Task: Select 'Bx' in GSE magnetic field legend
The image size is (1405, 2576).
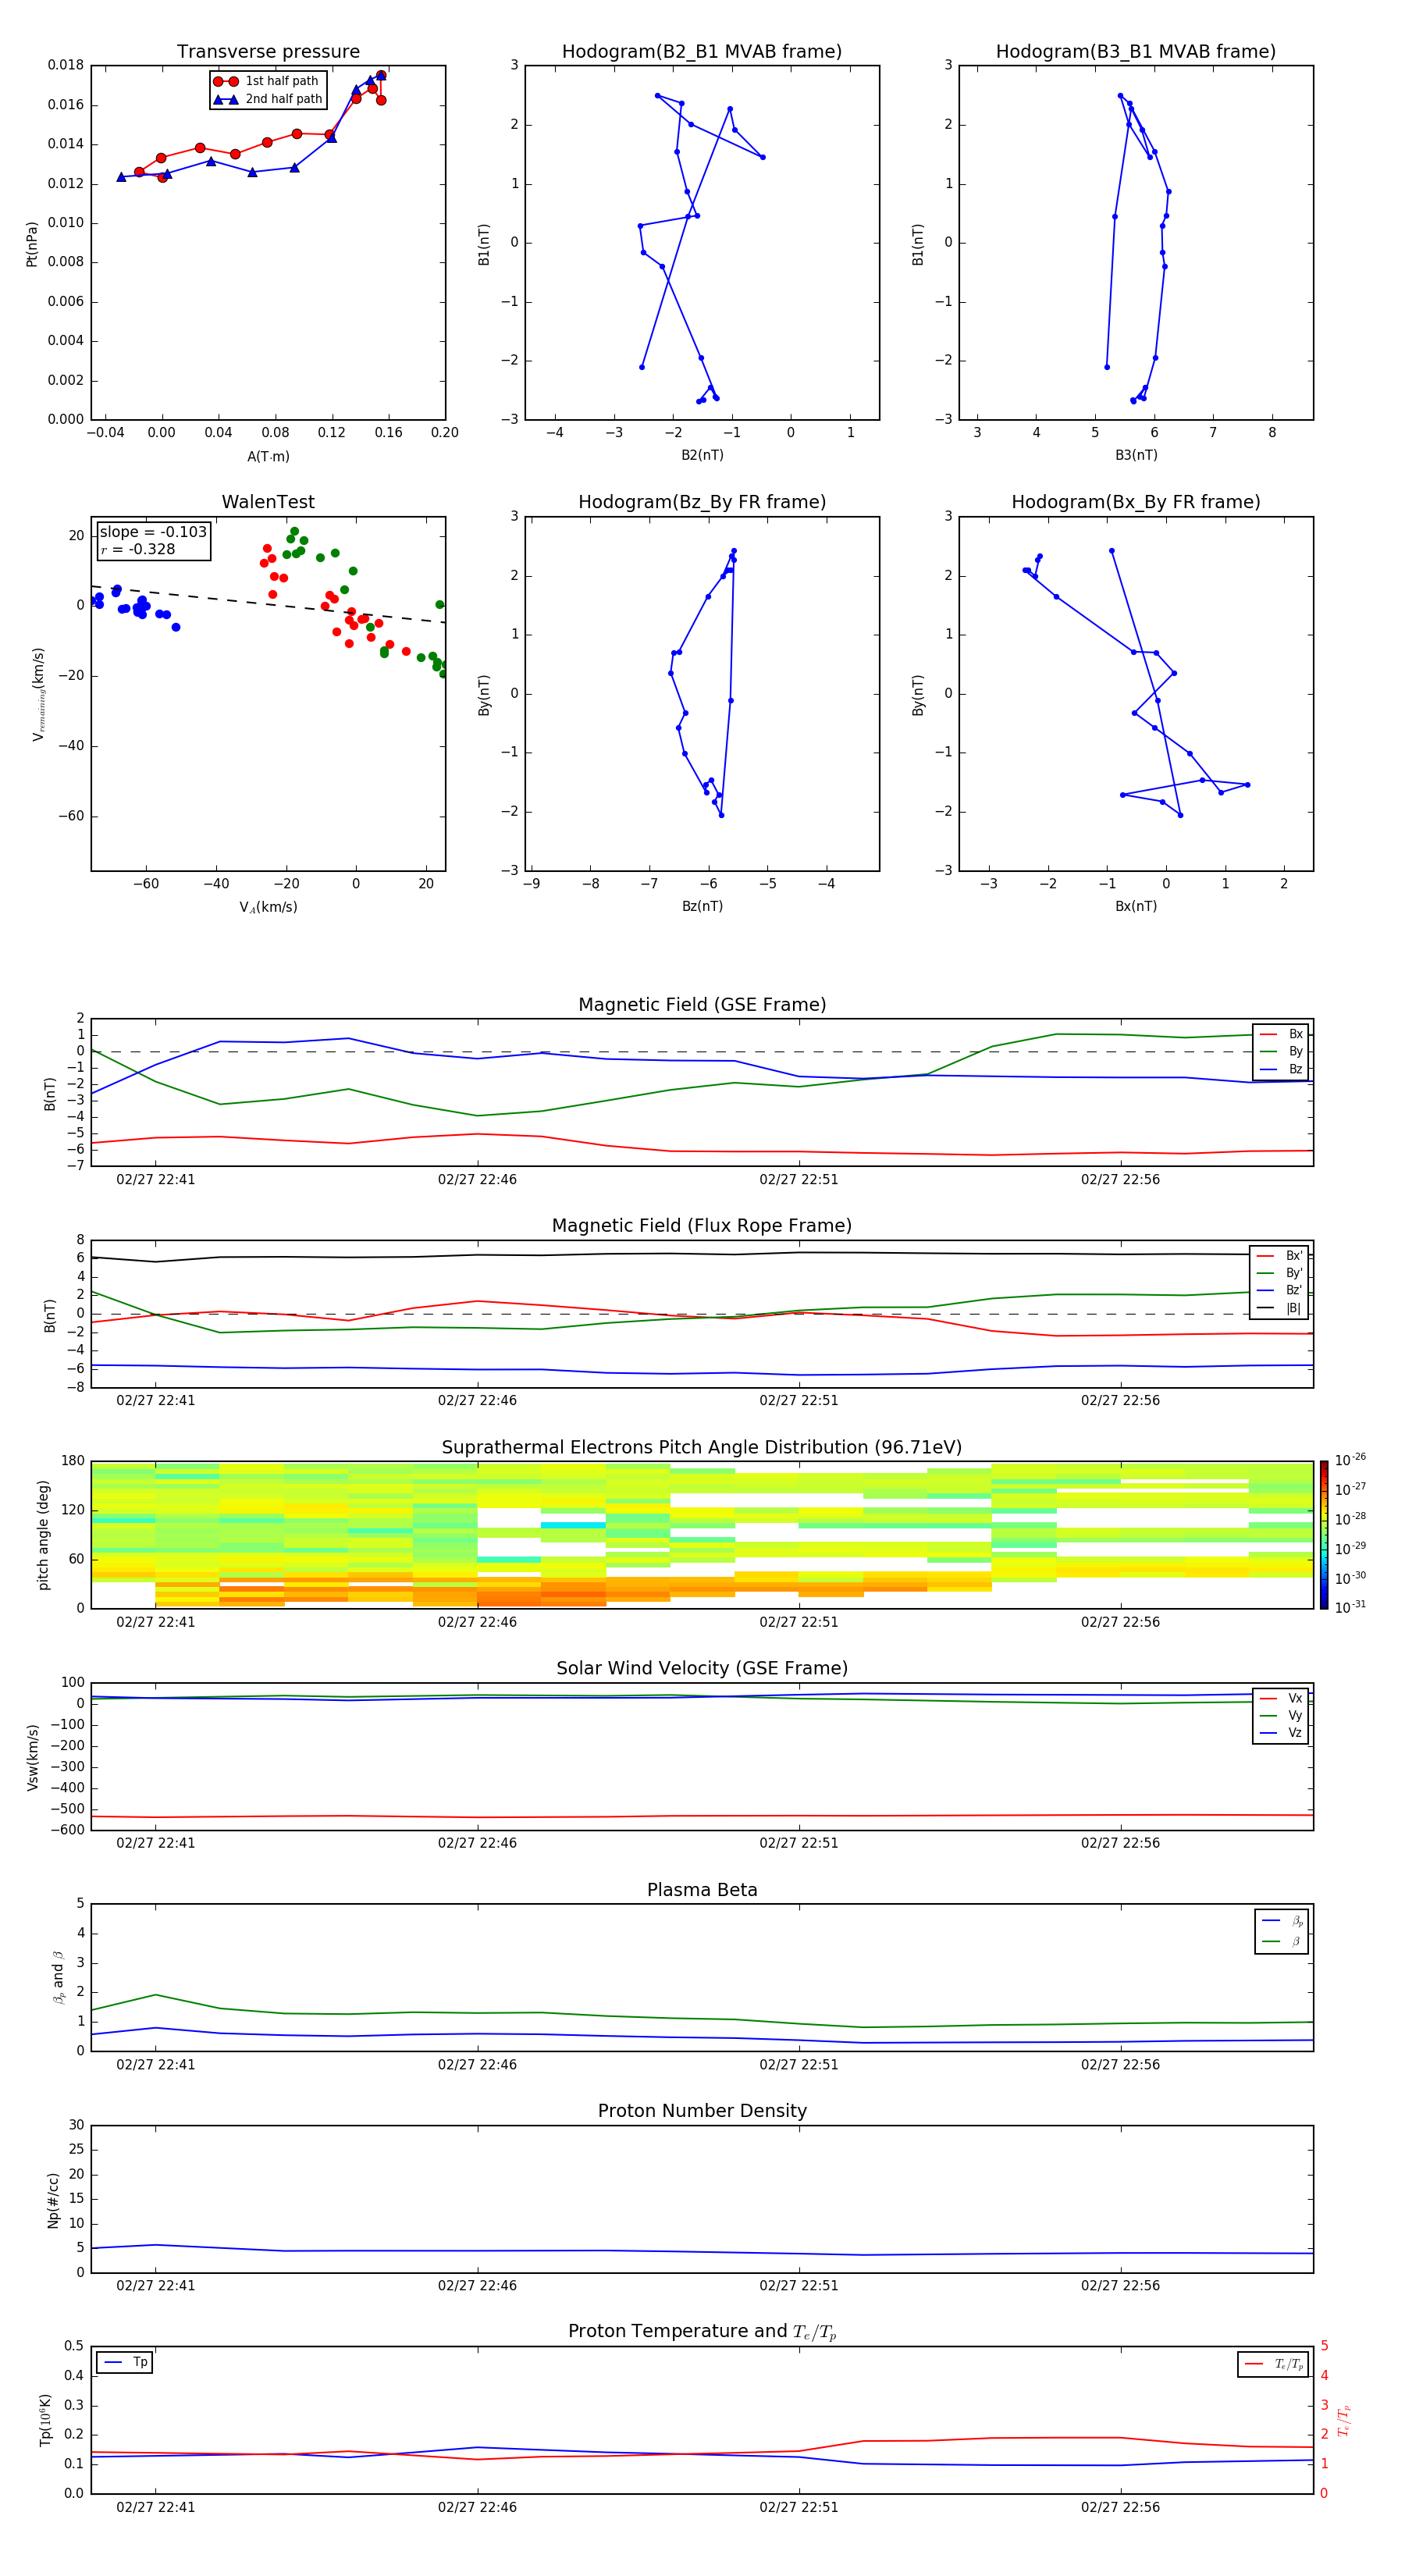Action: [1281, 1034]
